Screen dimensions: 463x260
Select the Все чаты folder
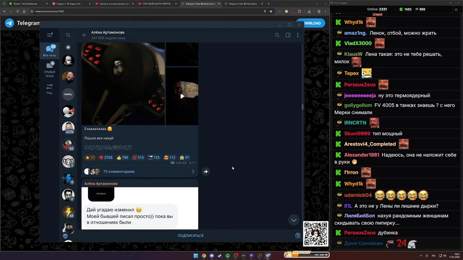(50, 51)
